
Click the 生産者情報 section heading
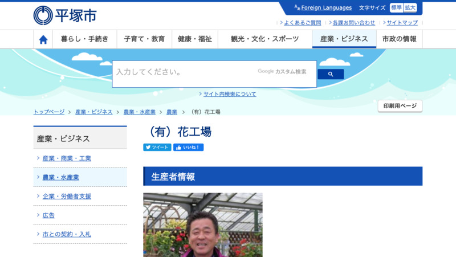coord(283,176)
